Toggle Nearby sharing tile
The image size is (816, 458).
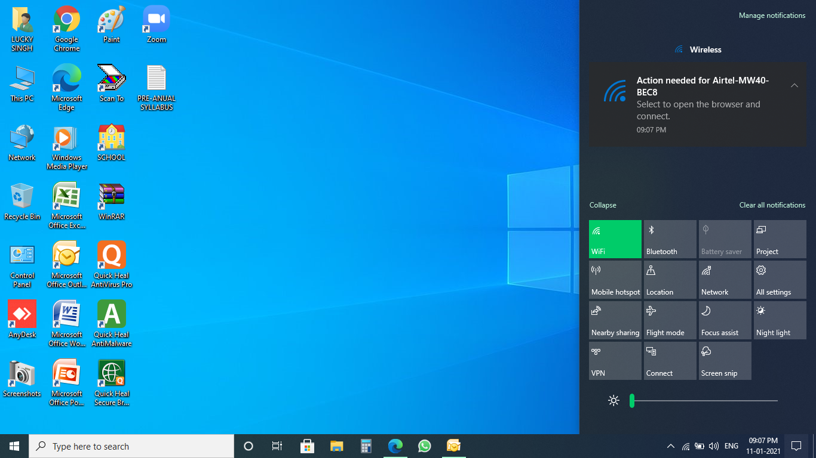click(615, 320)
